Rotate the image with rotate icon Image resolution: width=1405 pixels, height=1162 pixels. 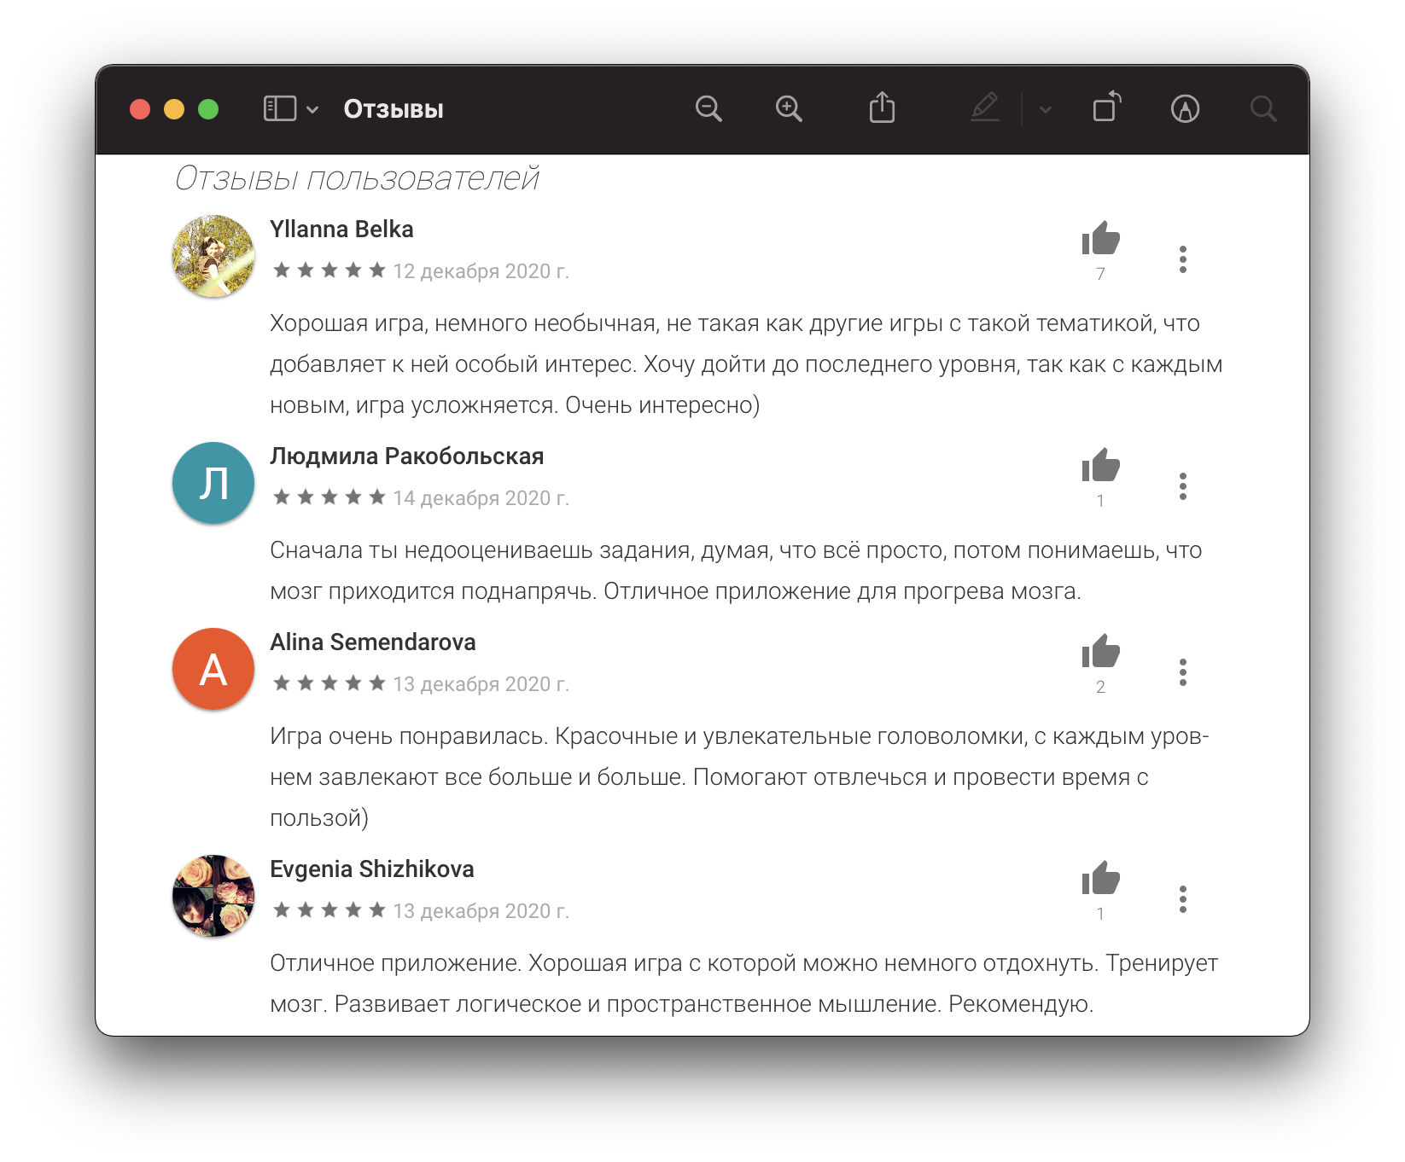(1107, 107)
